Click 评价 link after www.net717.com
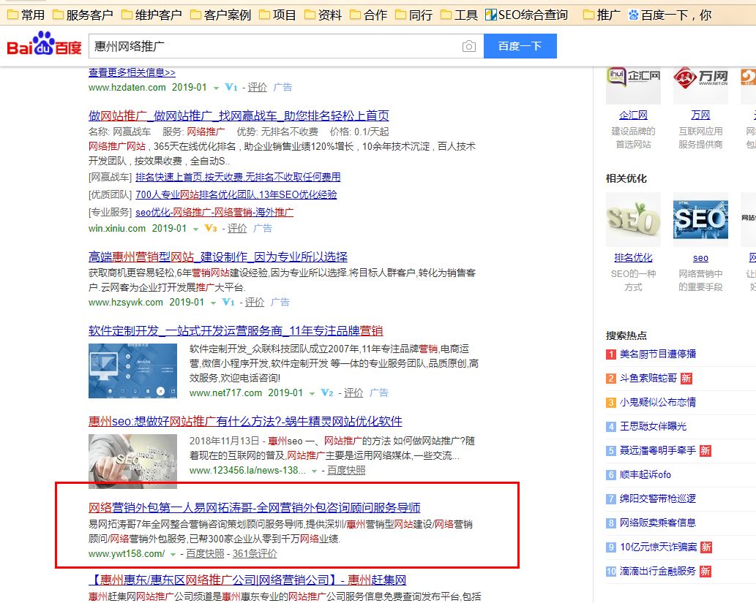The image size is (756, 603). (353, 392)
